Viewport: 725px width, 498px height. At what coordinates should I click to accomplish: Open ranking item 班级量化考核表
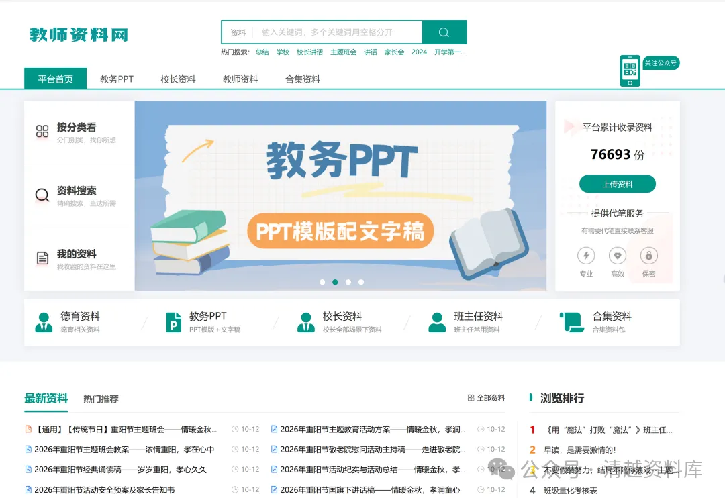(x=570, y=490)
